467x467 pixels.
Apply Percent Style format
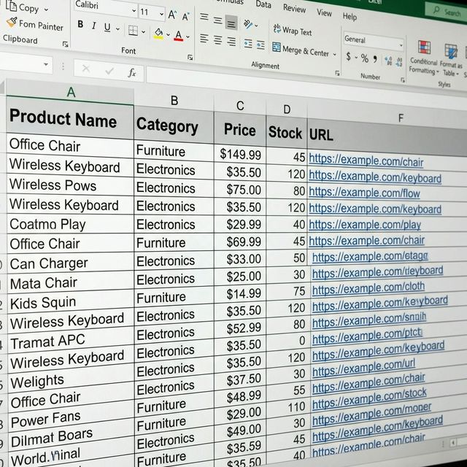point(364,58)
